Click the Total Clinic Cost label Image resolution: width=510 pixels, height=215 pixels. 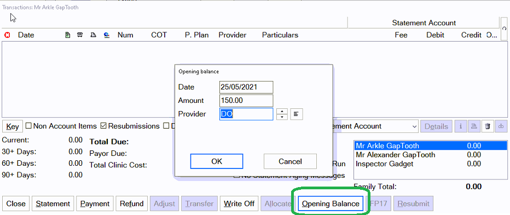tap(118, 165)
